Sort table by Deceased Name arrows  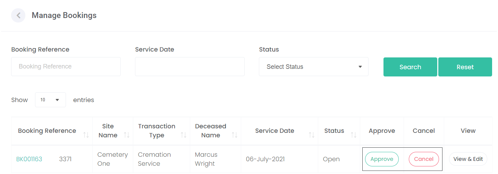click(x=235, y=135)
